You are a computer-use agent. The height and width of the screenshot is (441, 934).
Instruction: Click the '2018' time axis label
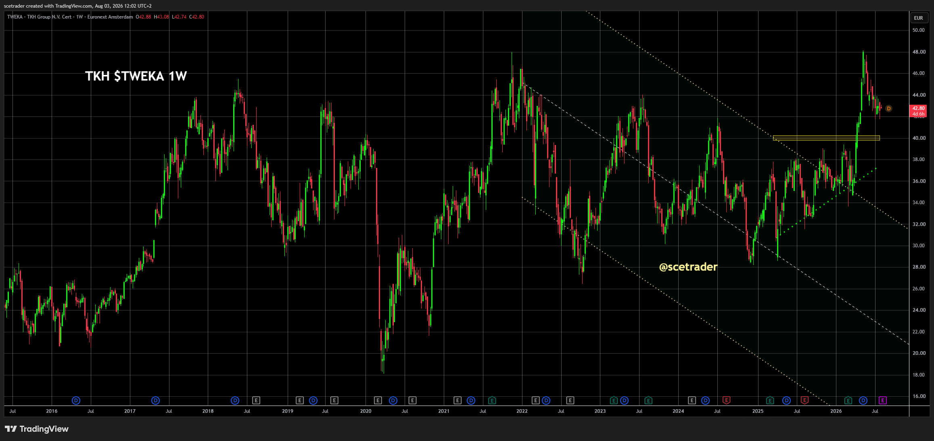coord(208,411)
